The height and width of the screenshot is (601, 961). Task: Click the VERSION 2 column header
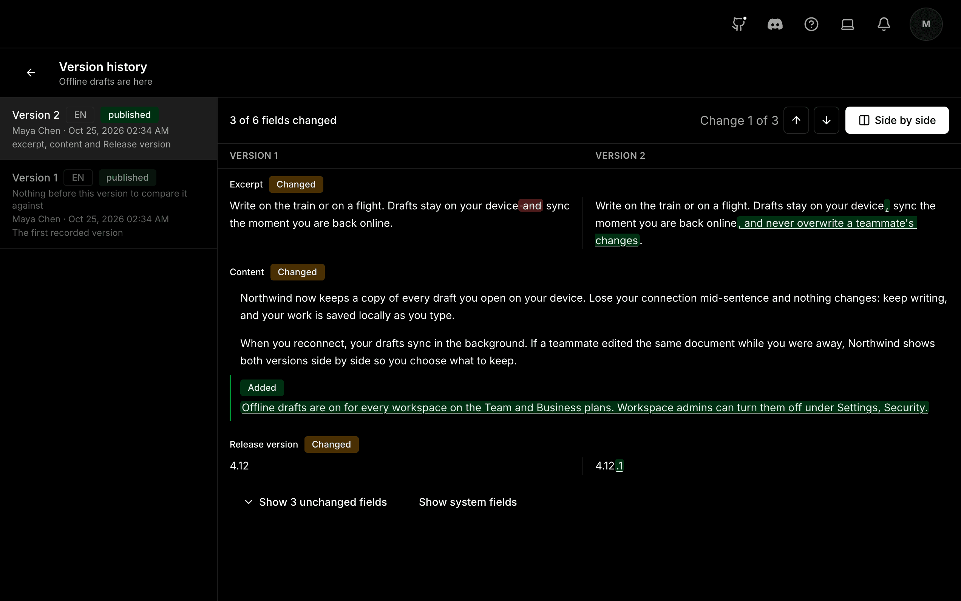pos(620,156)
